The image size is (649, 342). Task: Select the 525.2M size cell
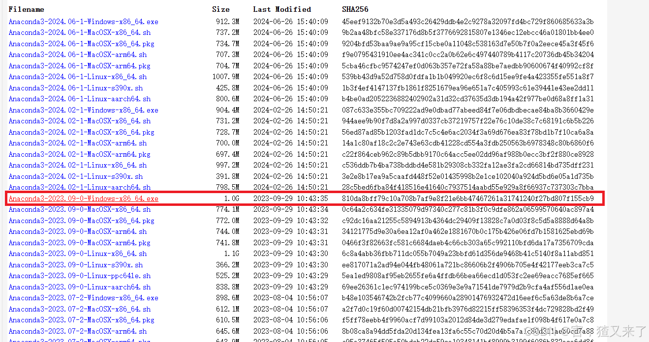click(228, 276)
